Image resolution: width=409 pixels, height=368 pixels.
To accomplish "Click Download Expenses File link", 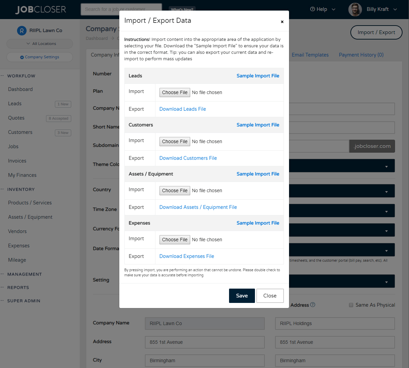I will pos(186,256).
